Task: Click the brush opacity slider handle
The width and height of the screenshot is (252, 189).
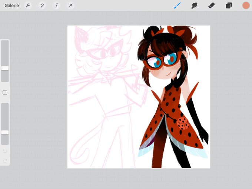Action: (x=5, y=132)
